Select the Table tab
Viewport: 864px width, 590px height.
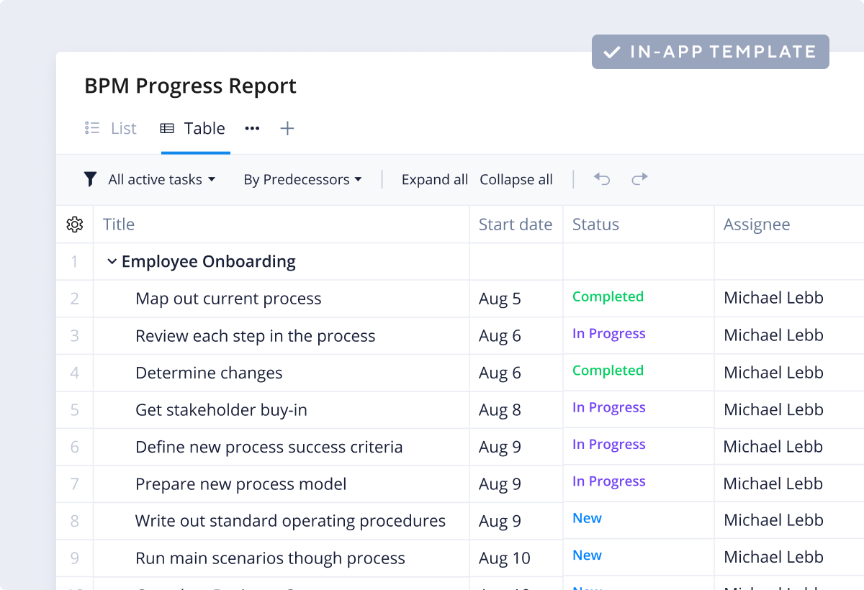(204, 129)
